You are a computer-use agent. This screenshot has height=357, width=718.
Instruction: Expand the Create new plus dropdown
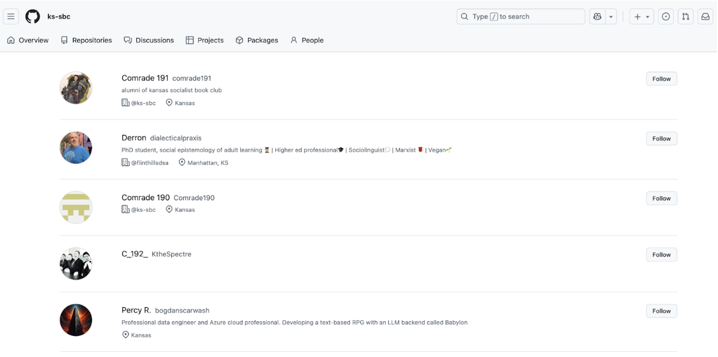[x=642, y=17]
